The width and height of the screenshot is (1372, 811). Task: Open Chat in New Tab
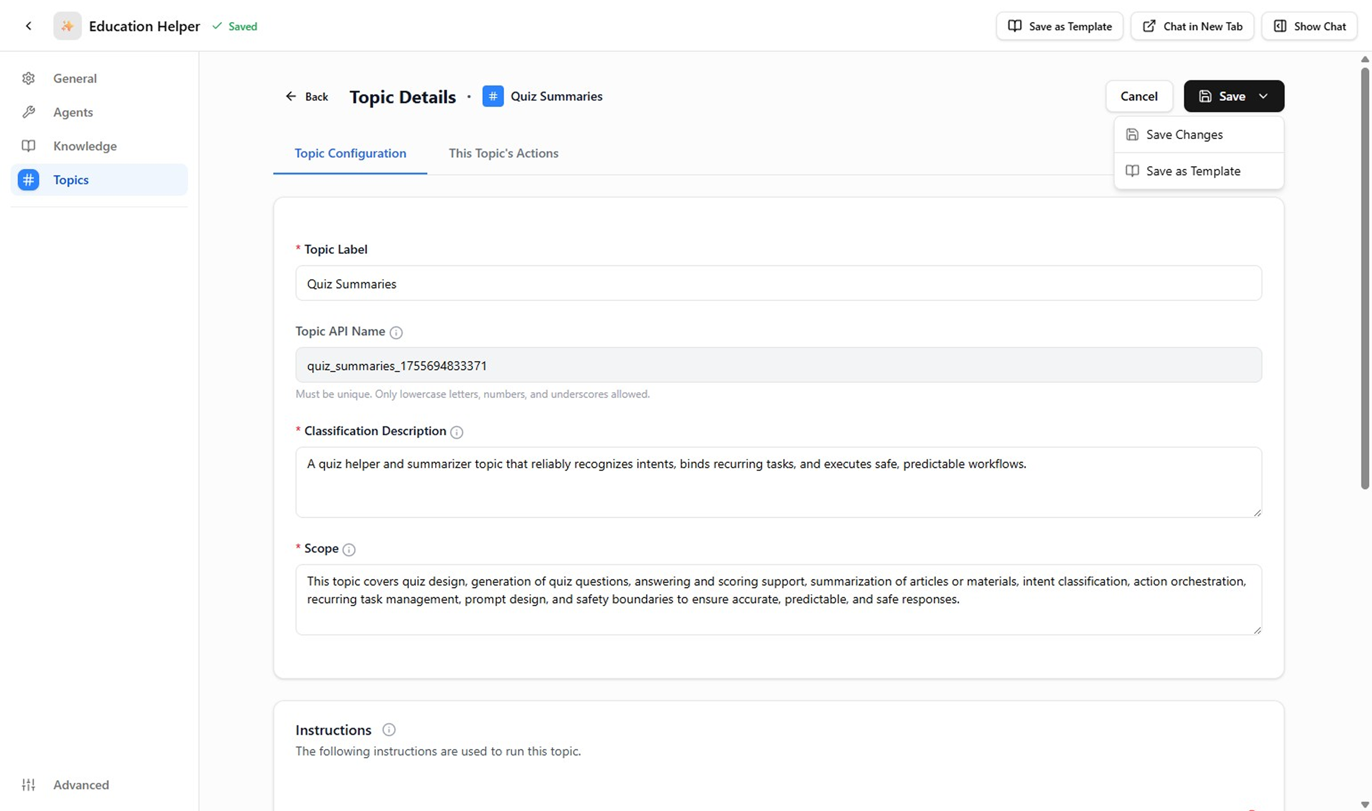(x=1192, y=26)
